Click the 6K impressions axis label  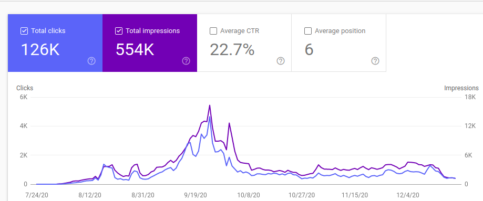coord(468,155)
